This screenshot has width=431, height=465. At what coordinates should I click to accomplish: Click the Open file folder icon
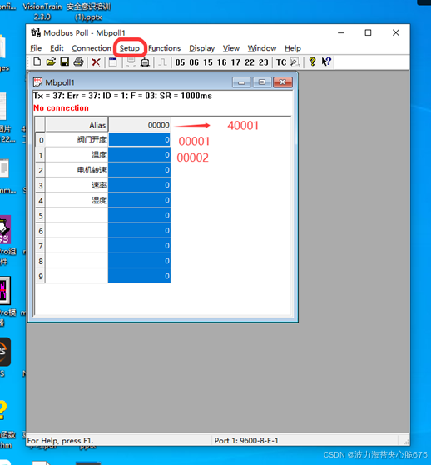[51, 62]
